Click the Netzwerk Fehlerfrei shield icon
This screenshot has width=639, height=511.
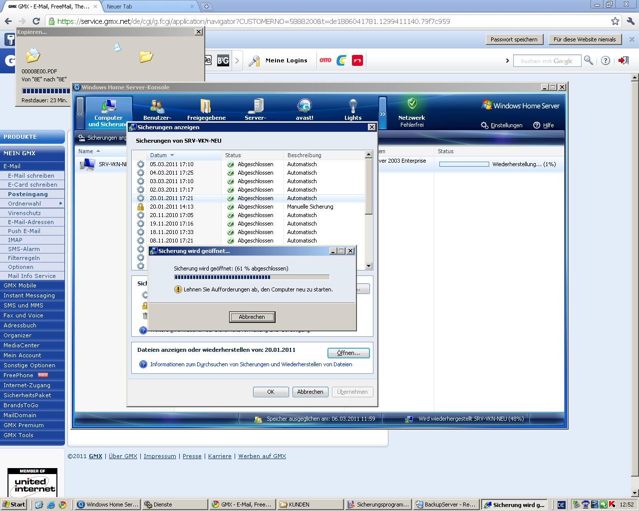pyautogui.click(x=412, y=104)
